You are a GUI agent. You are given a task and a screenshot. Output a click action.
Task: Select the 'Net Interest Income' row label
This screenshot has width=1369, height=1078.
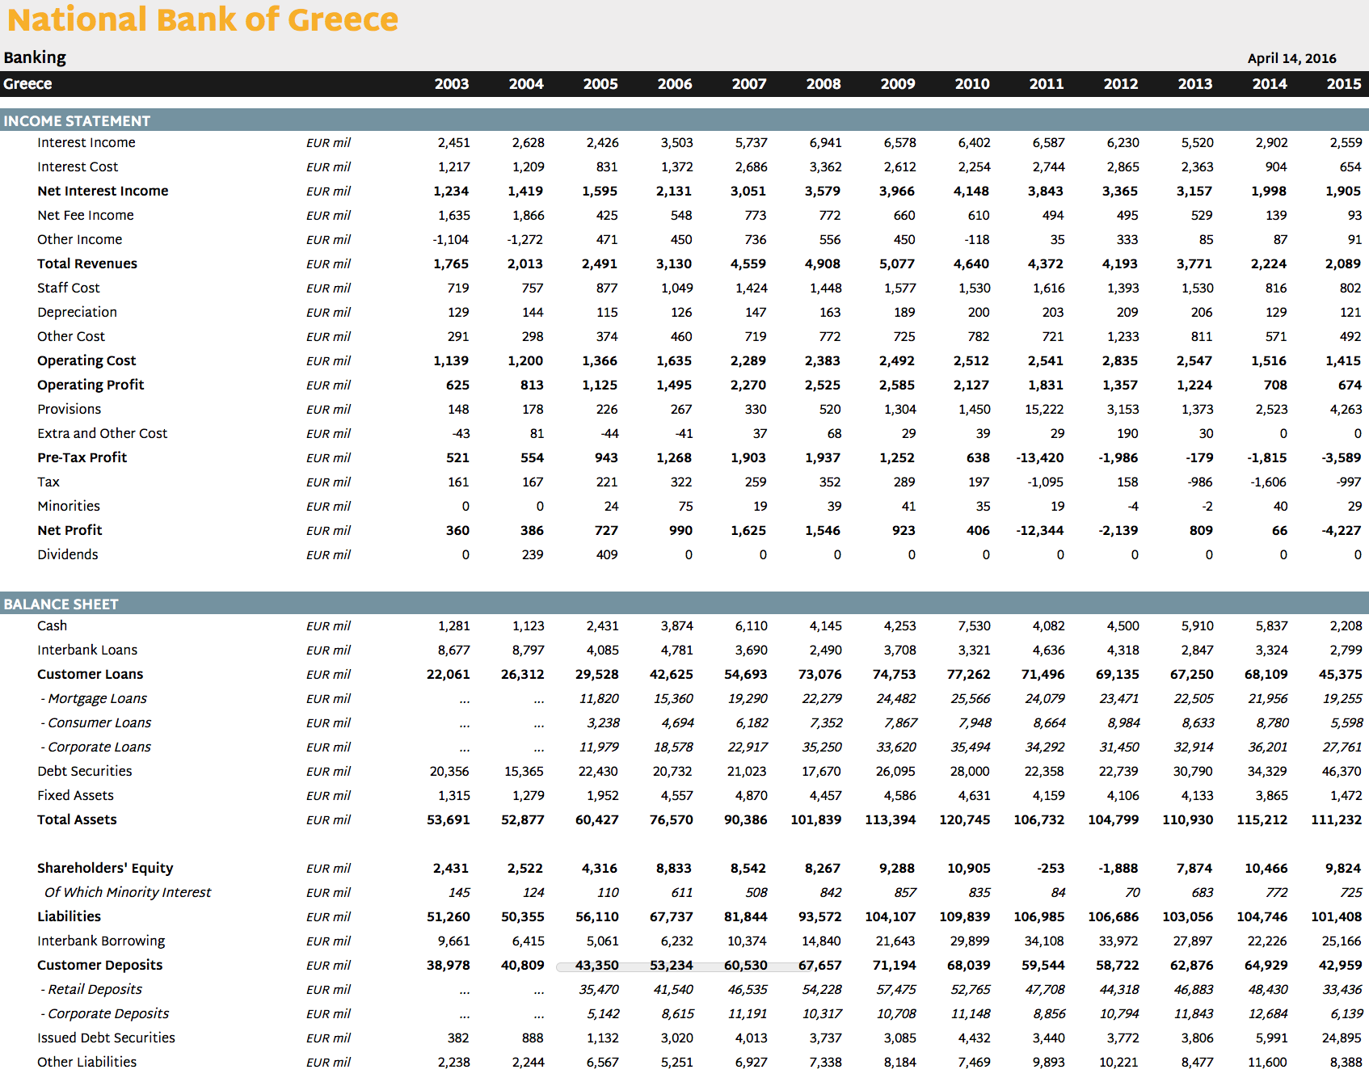[x=103, y=192]
